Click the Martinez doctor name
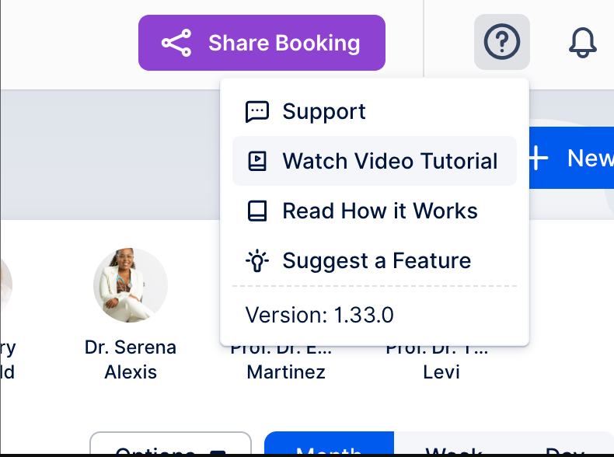Viewport: 614px width, 457px height. click(286, 372)
